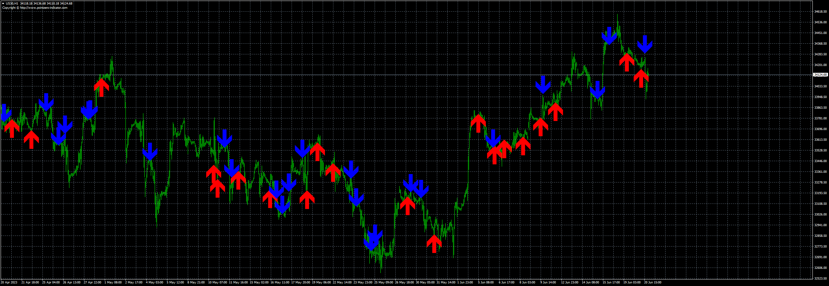Click the 33696.00 price axis label

point(821,129)
